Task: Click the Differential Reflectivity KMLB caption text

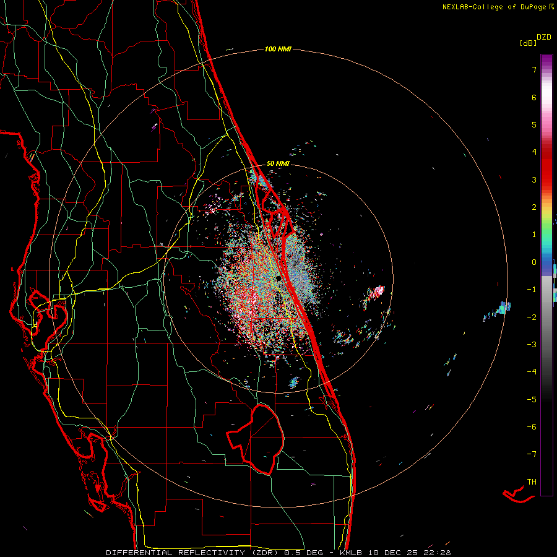Action: [x=278, y=553]
